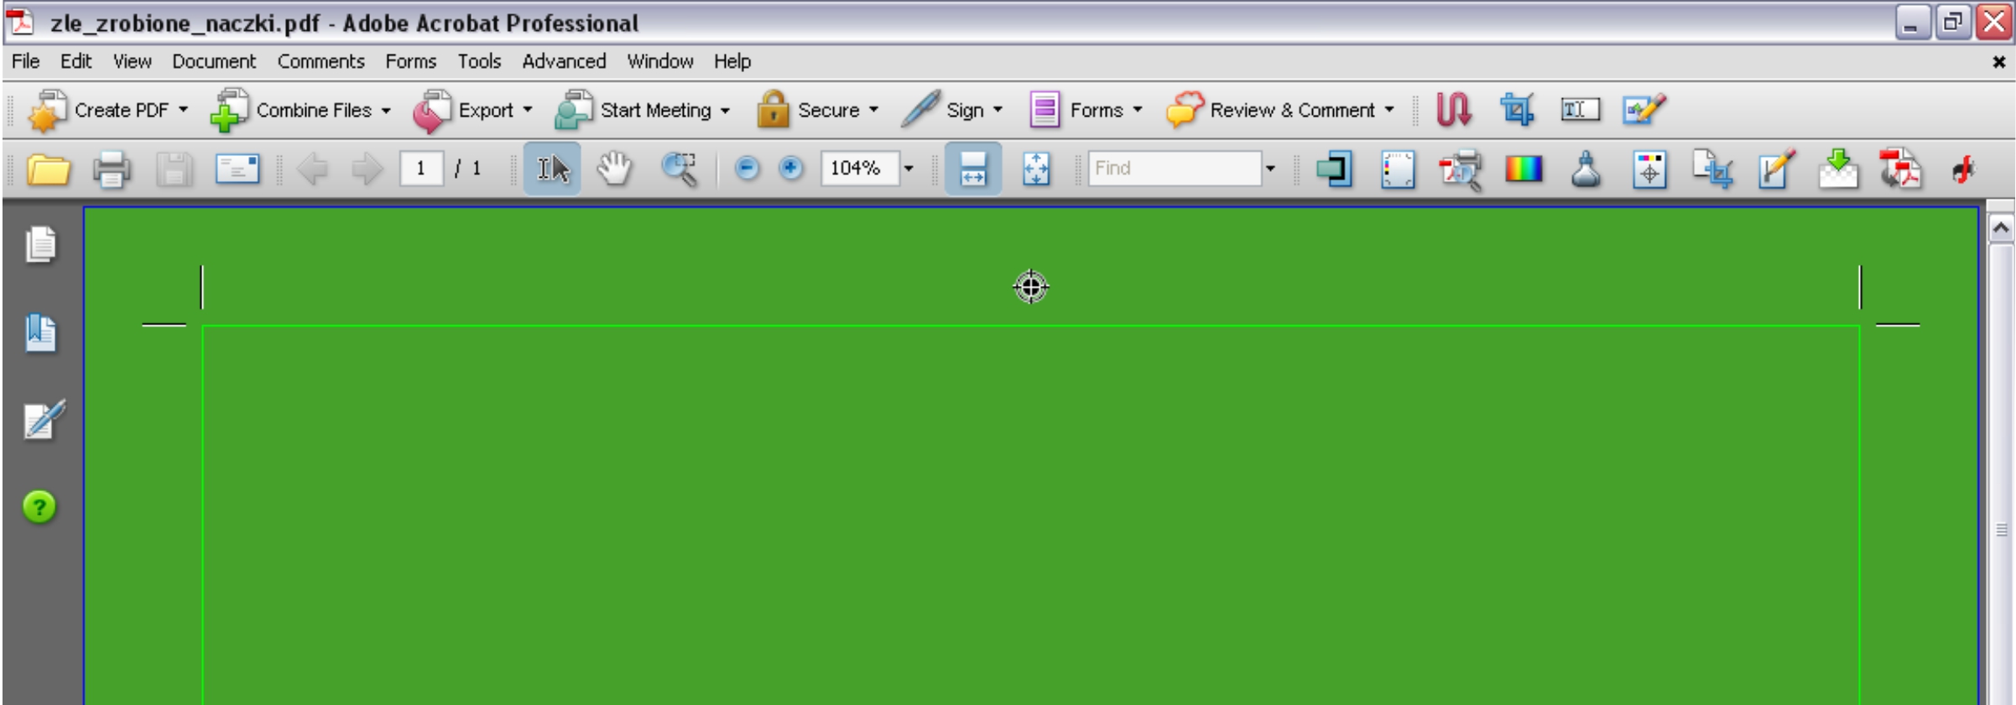Image resolution: width=2016 pixels, height=705 pixels.
Task: Open the Pages panel in sidebar
Action: (40, 245)
